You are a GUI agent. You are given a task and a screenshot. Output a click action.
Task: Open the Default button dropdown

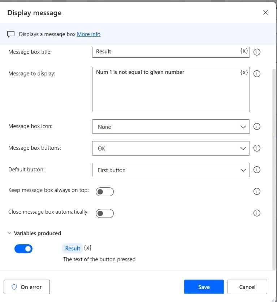point(171,170)
